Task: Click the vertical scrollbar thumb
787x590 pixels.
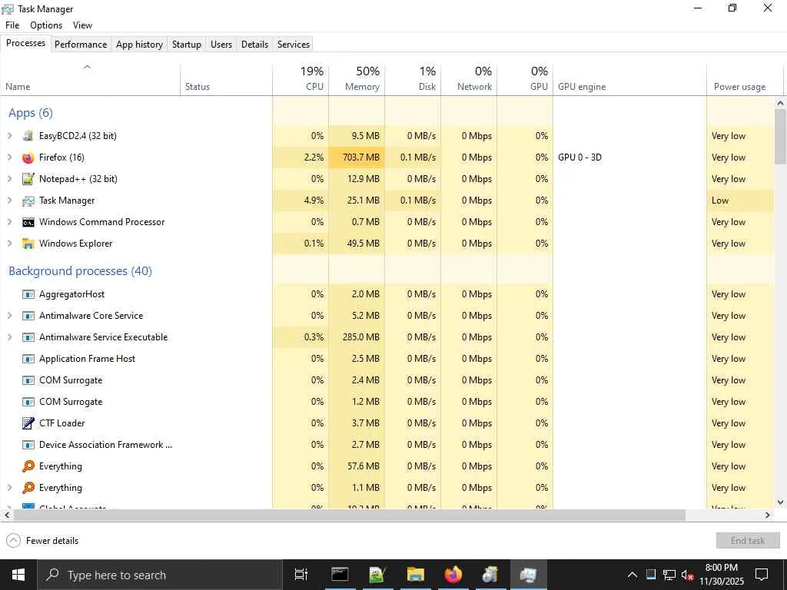Action: (x=780, y=137)
